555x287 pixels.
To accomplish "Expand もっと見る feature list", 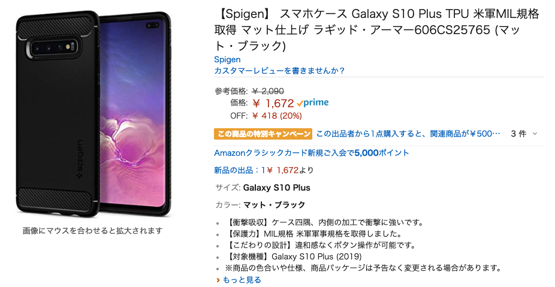I will click(242, 280).
